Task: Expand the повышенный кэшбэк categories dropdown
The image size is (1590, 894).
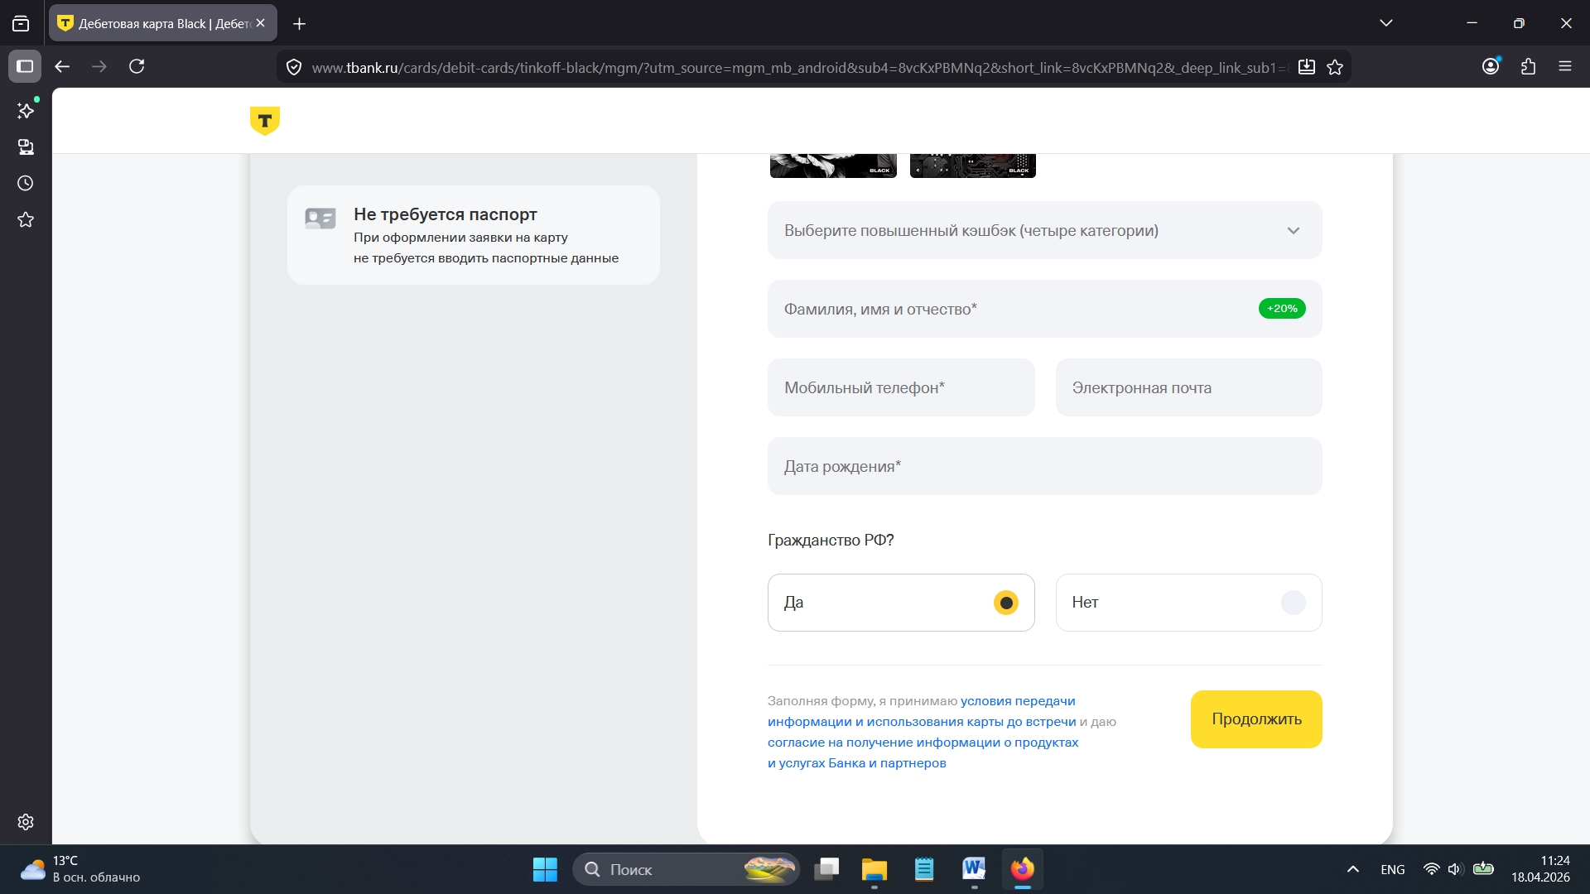Action: [1044, 230]
